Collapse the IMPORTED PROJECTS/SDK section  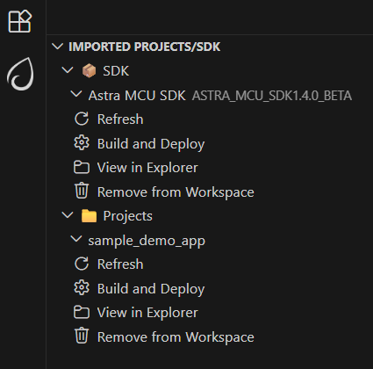(x=57, y=47)
